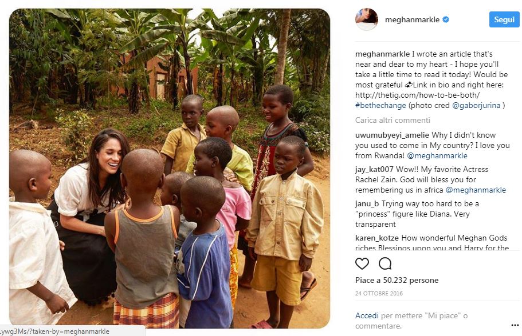Image resolution: width=522 pixels, height=336 pixels.
Task: Click the Piace a 50.232 persone count
Action: [x=397, y=280]
